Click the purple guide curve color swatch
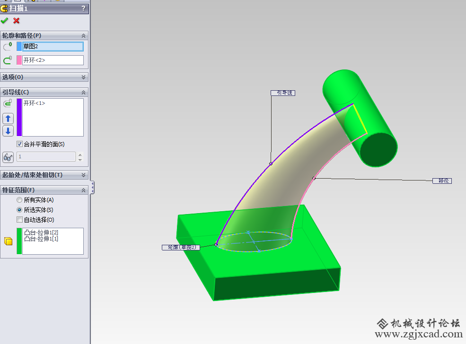 pos(19,117)
